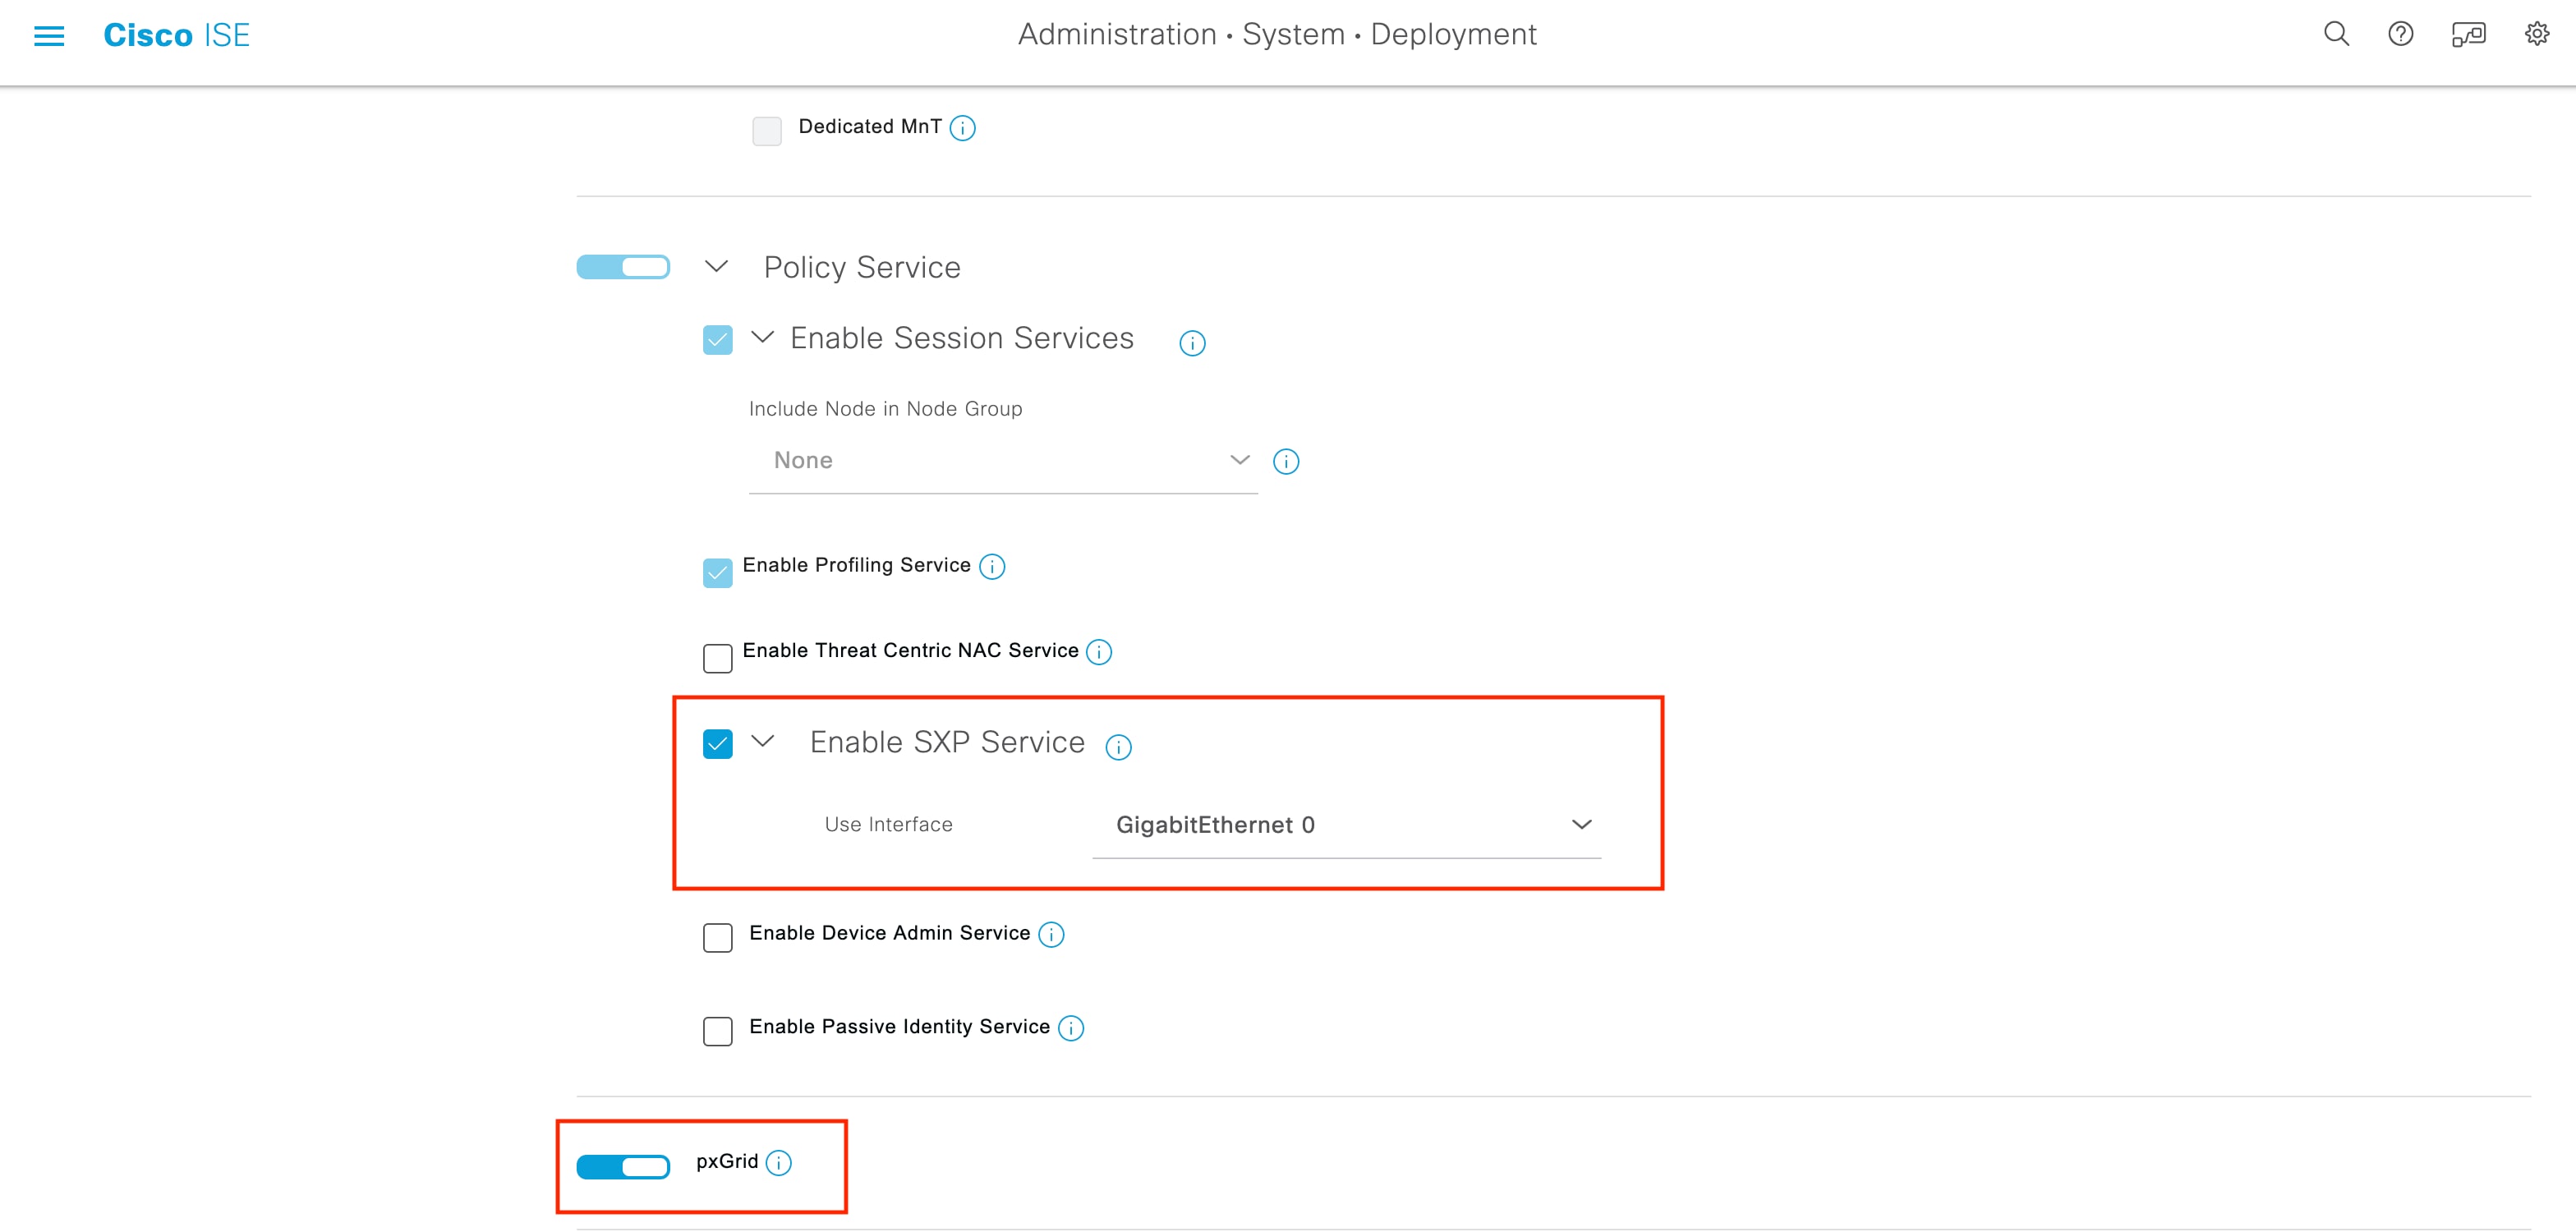Image resolution: width=2576 pixels, height=1232 pixels.
Task: Click the search magnifier icon
Action: click(2335, 34)
